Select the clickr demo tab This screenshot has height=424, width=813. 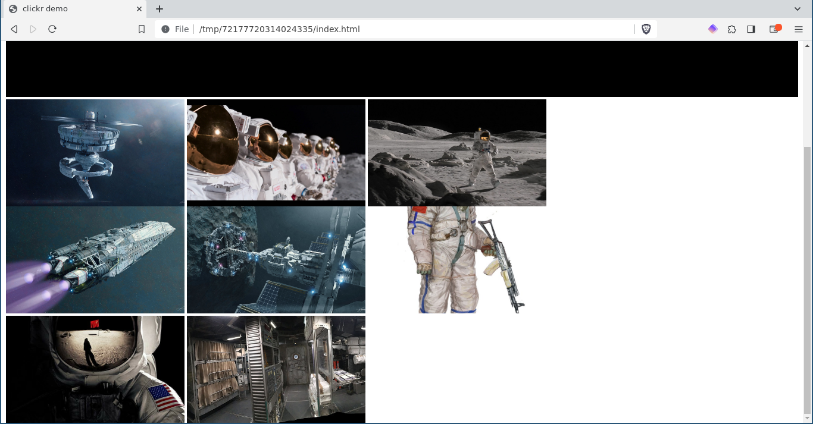point(75,9)
